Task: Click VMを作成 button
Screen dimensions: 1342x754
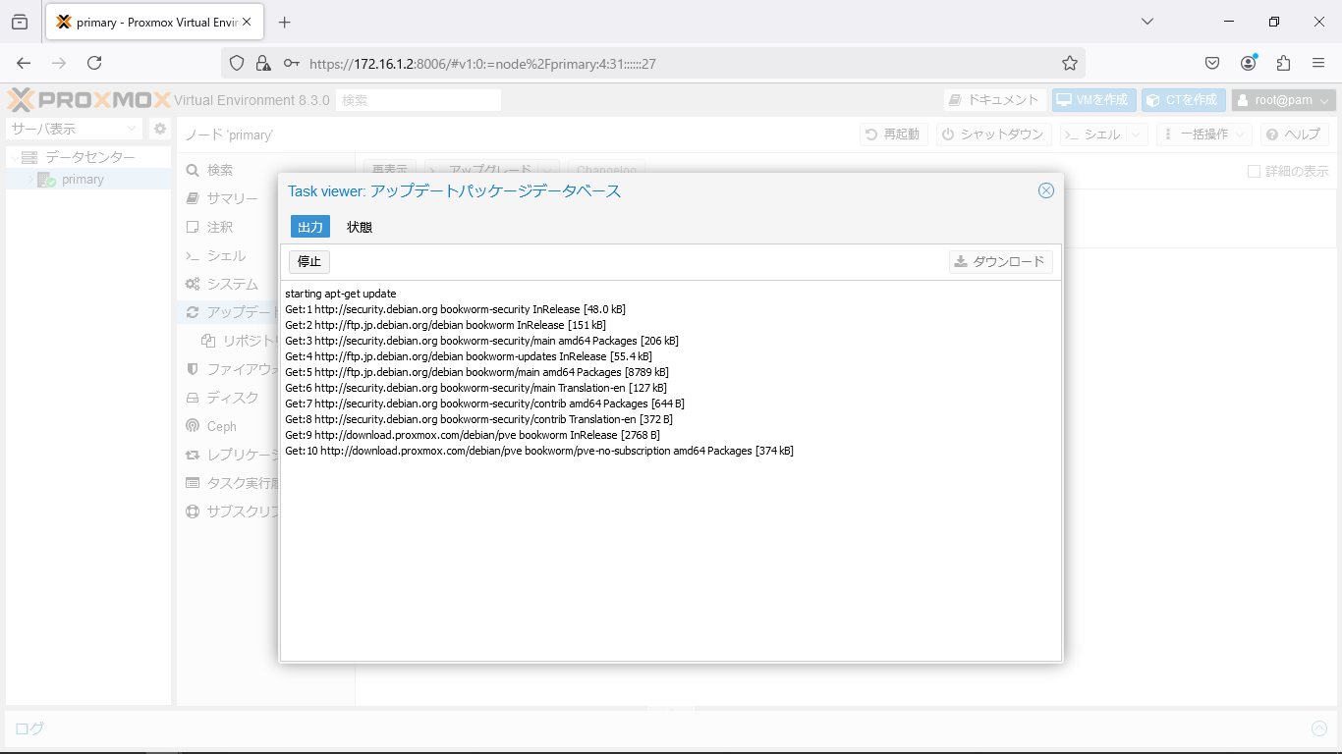Action: click(1094, 100)
